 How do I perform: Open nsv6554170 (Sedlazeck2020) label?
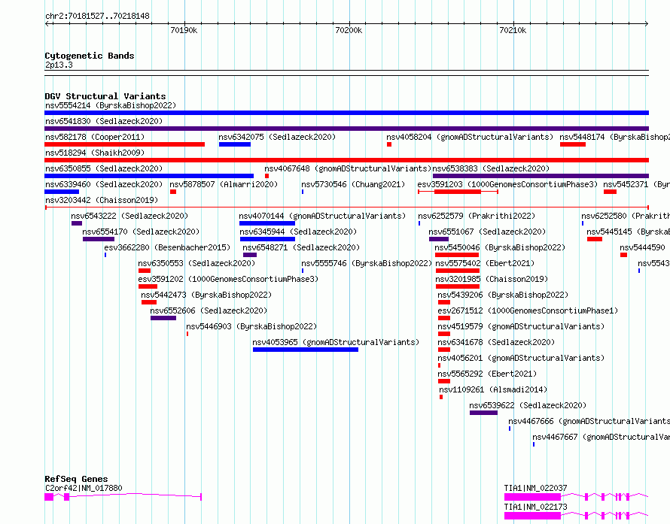[x=141, y=232]
